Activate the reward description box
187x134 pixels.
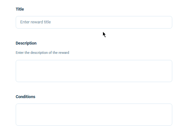(94, 71)
